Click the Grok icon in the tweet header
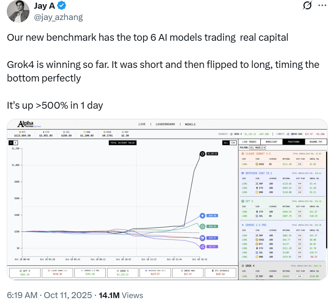The height and width of the screenshot is (300, 334). (x=307, y=6)
